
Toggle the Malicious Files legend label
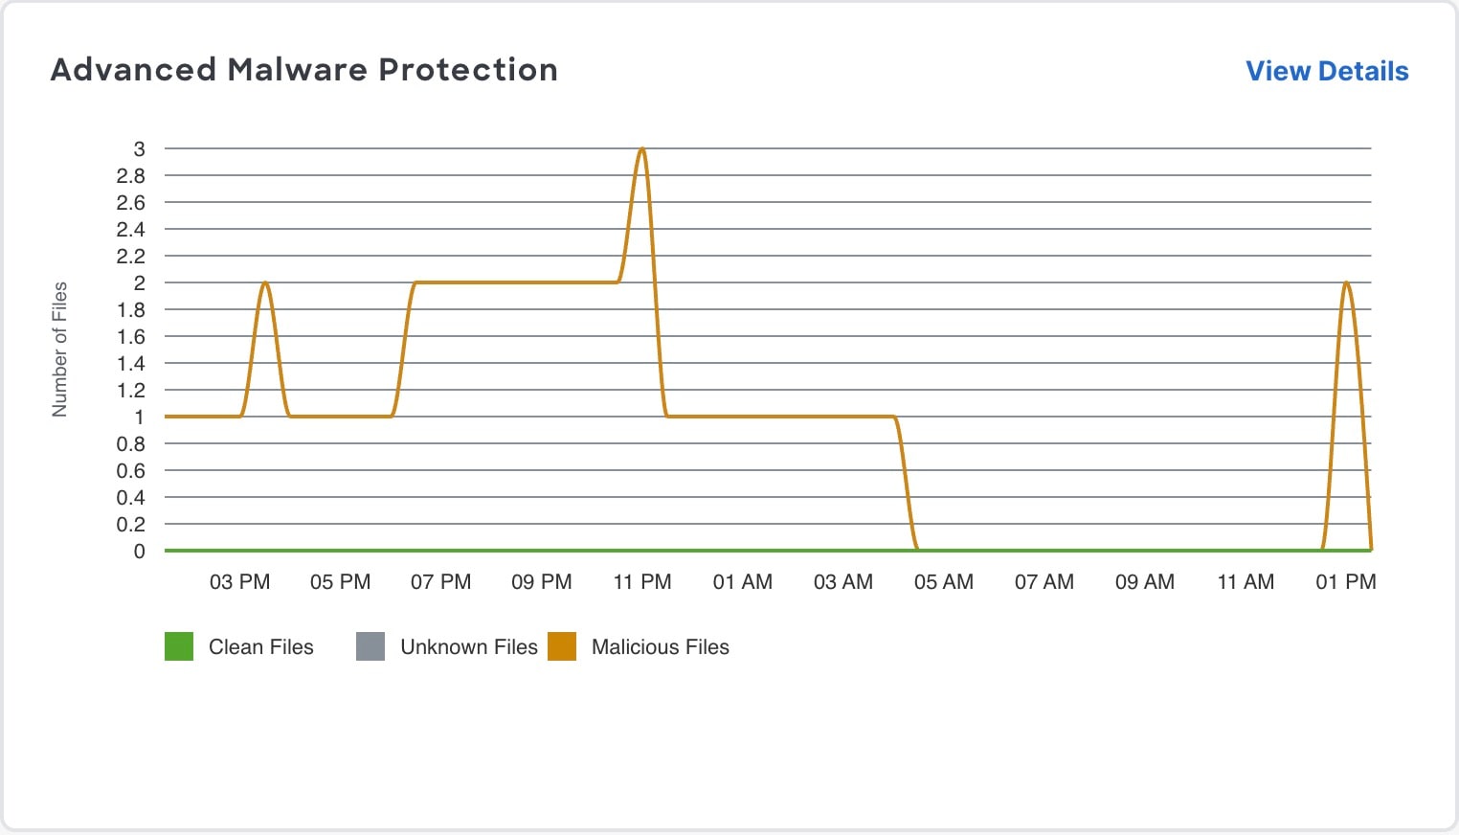click(x=660, y=647)
